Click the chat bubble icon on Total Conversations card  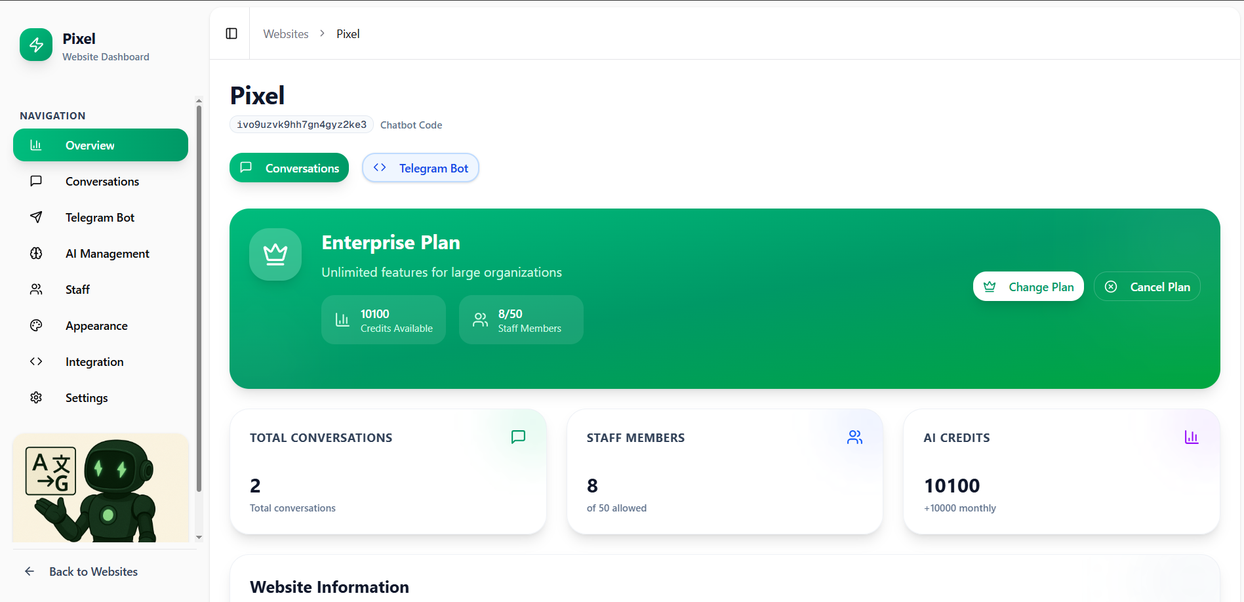[519, 437]
